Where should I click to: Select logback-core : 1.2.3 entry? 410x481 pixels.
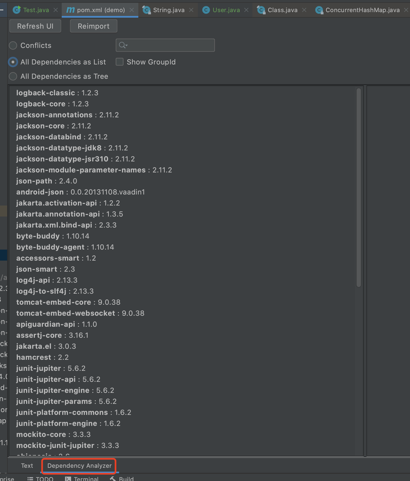pos(52,104)
